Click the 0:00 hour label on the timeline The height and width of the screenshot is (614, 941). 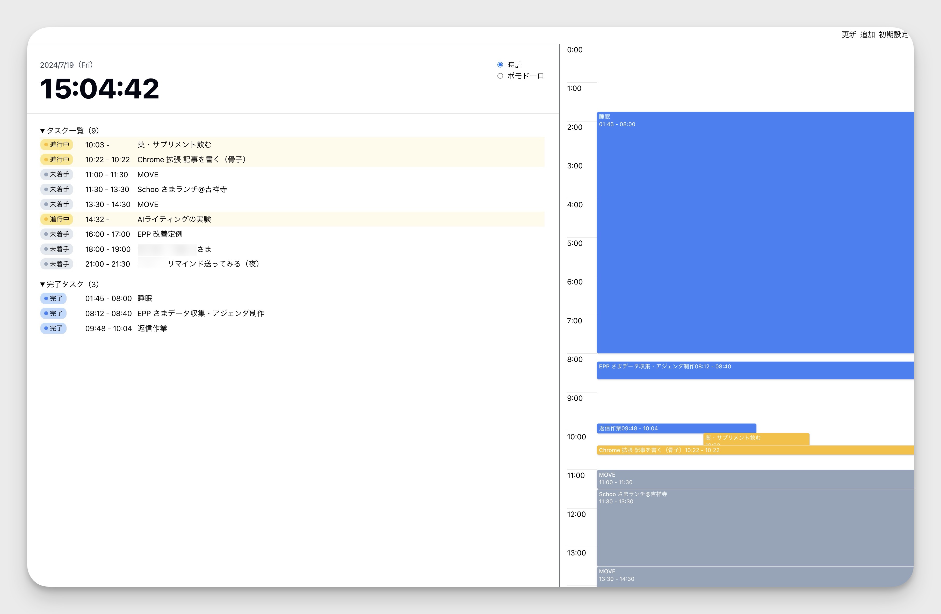[x=575, y=50]
